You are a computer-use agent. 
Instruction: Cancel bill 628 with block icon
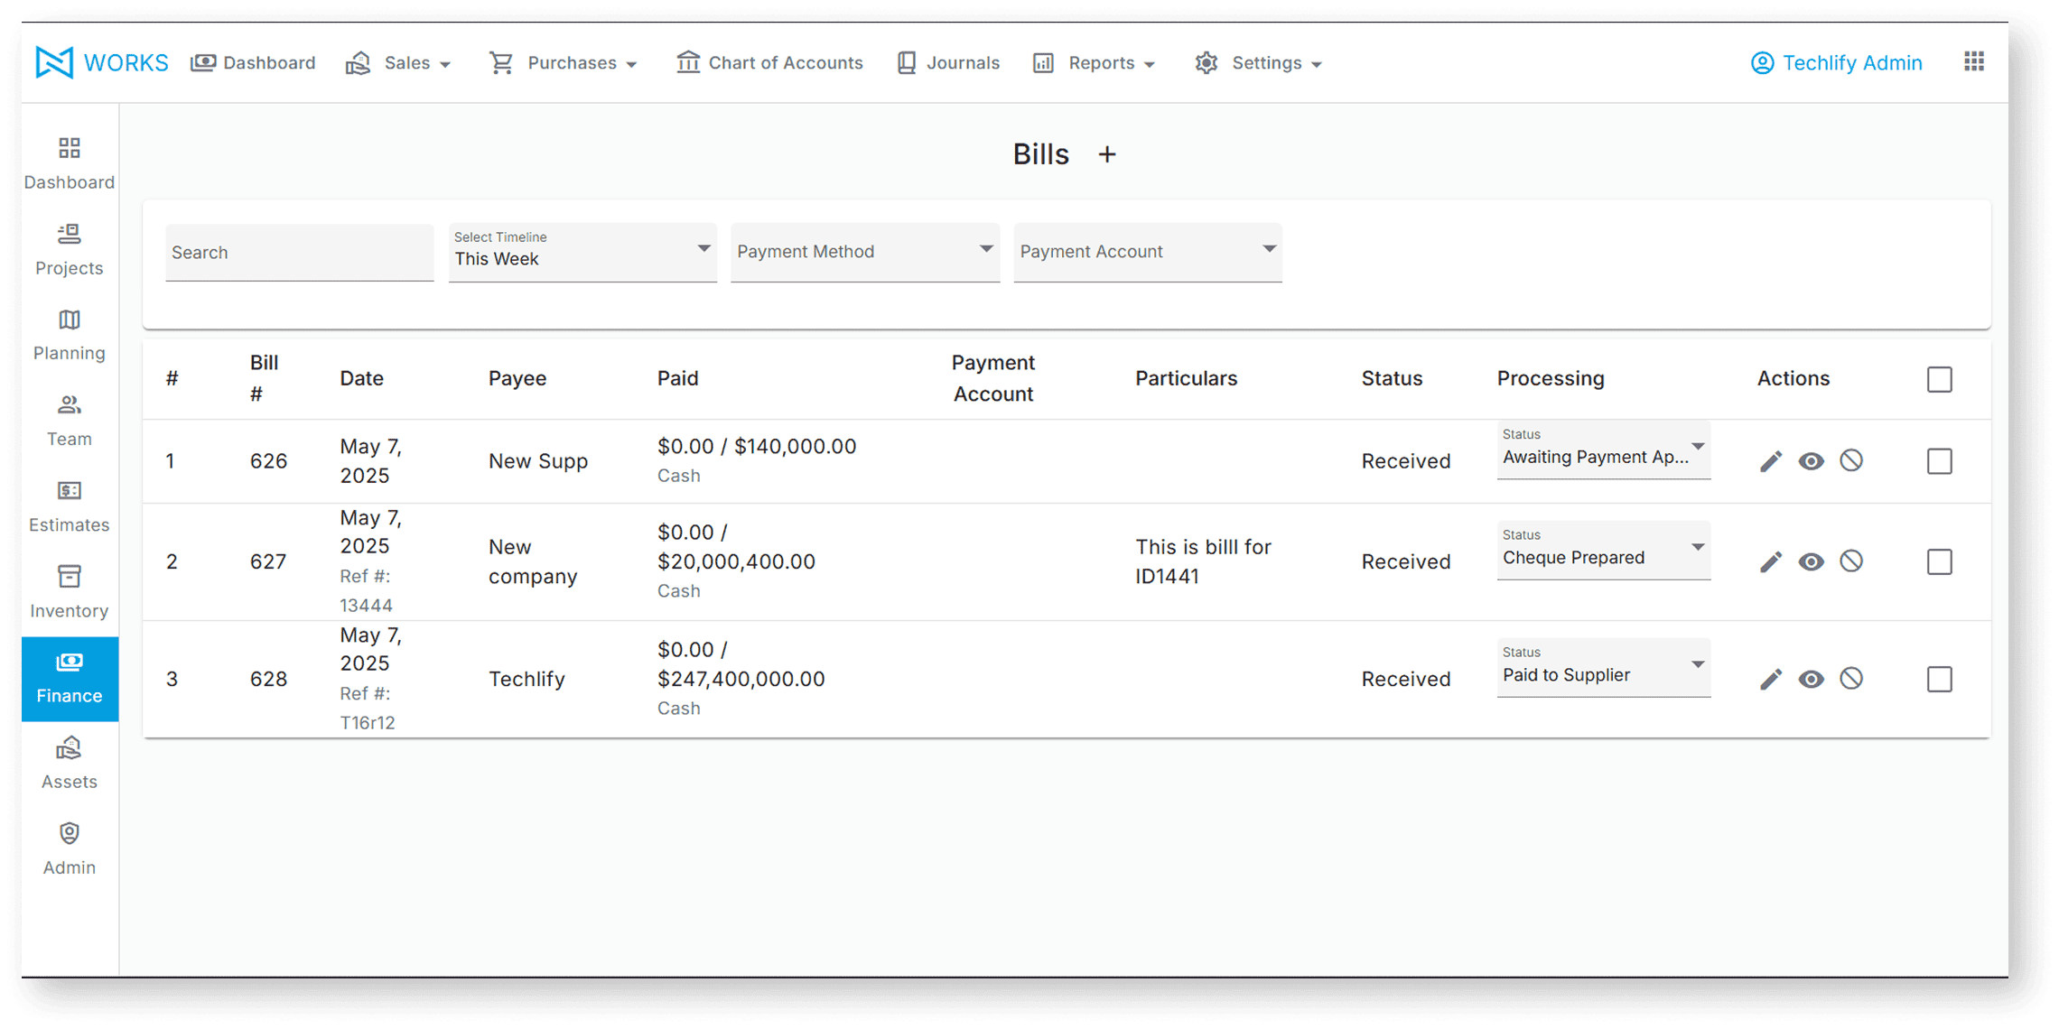[1851, 679]
